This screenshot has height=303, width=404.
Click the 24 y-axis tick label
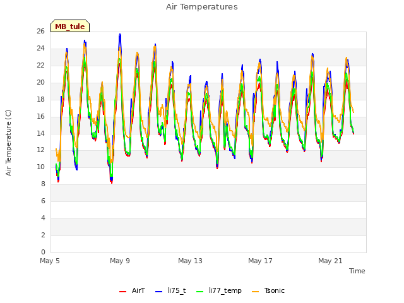tap(40, 48)
